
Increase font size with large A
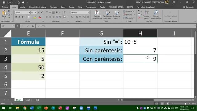[38, 12]
